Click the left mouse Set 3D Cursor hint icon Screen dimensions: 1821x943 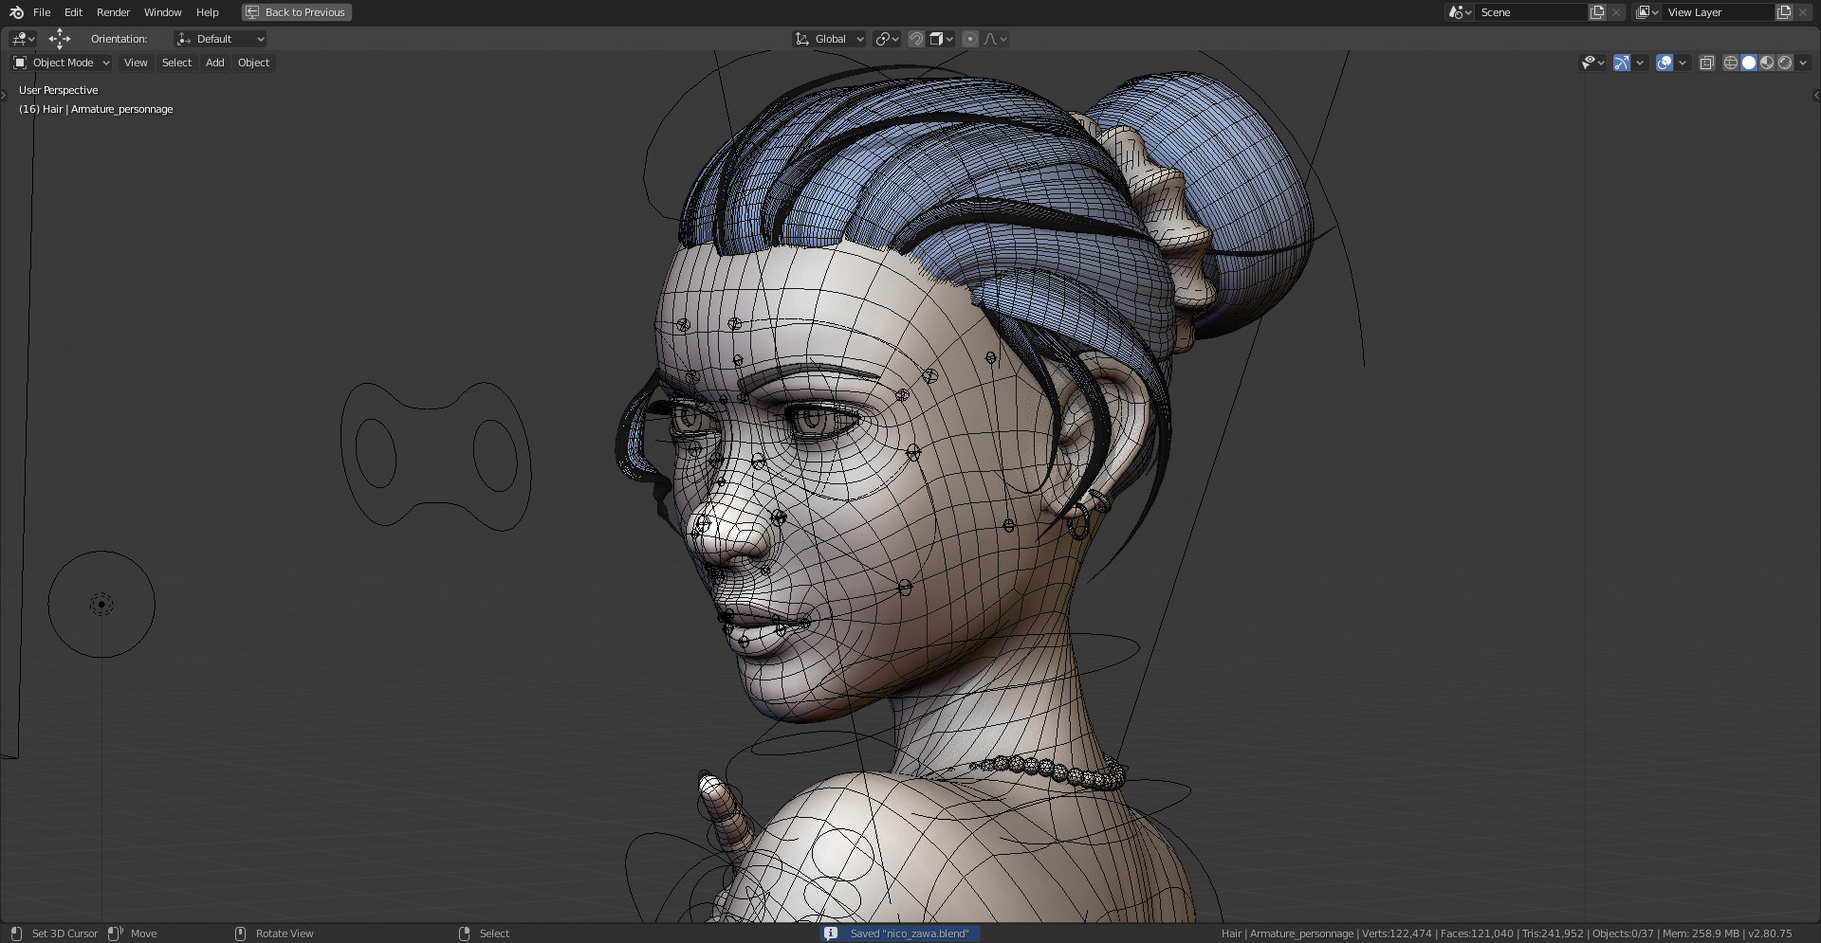[16, 934]
